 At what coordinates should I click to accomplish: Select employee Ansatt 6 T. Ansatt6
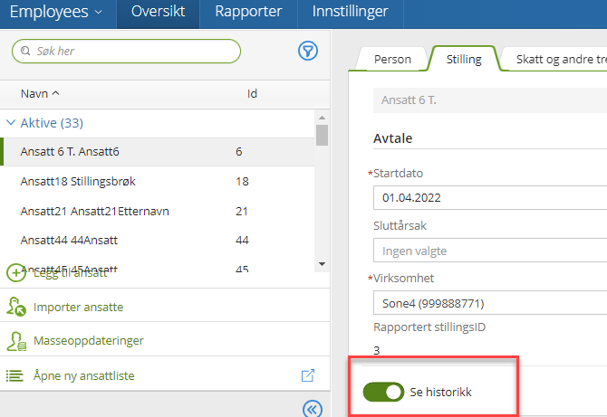click(157, 151)
